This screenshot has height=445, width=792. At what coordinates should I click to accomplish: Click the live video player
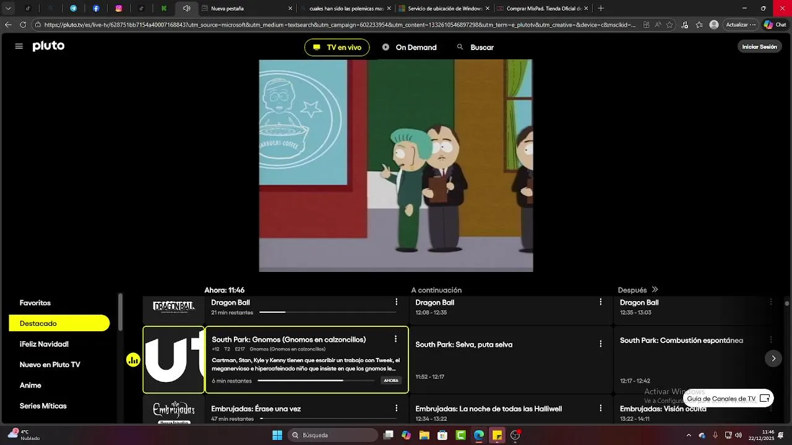coord(396,166)
